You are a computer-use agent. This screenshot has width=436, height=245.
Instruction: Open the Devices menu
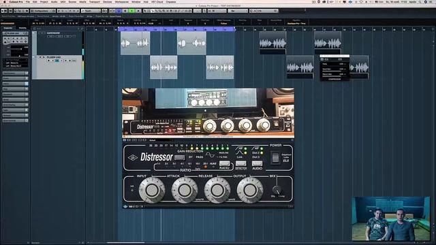point(108,1)
